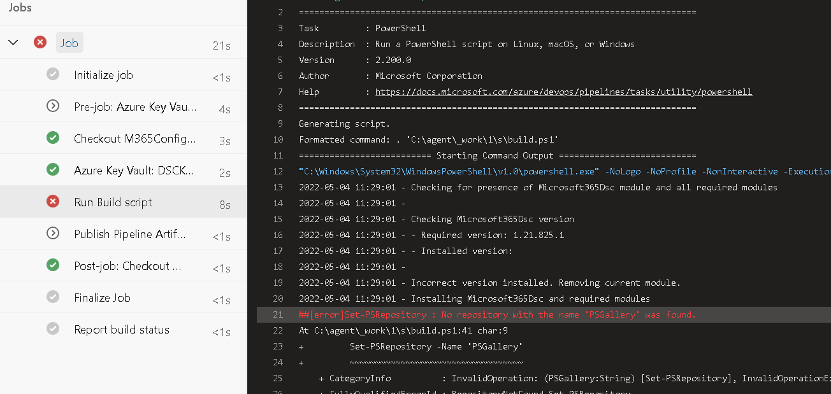Click the skipped icon for Publish Pipeline Artifact
Screen dimensions: 831x394
coord(53,233)
